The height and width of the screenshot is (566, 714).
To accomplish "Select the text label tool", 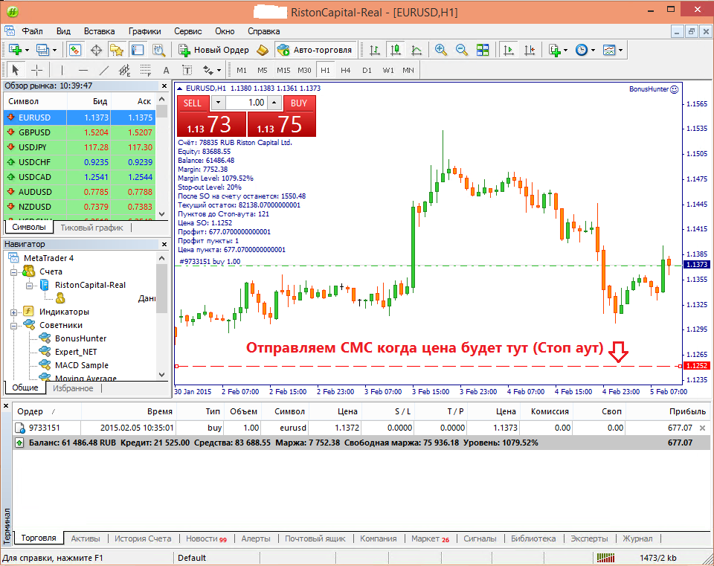I will tap(187, 70).
